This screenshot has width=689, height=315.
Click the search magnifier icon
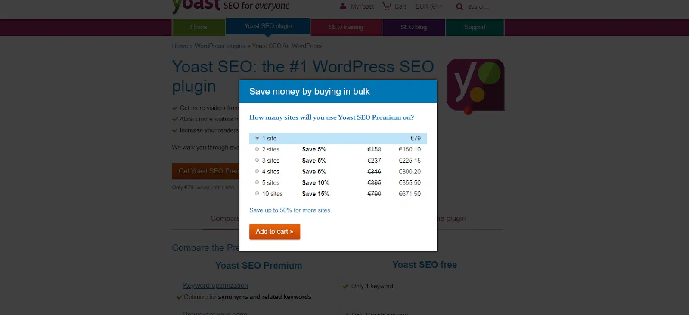tap(459, 7)
